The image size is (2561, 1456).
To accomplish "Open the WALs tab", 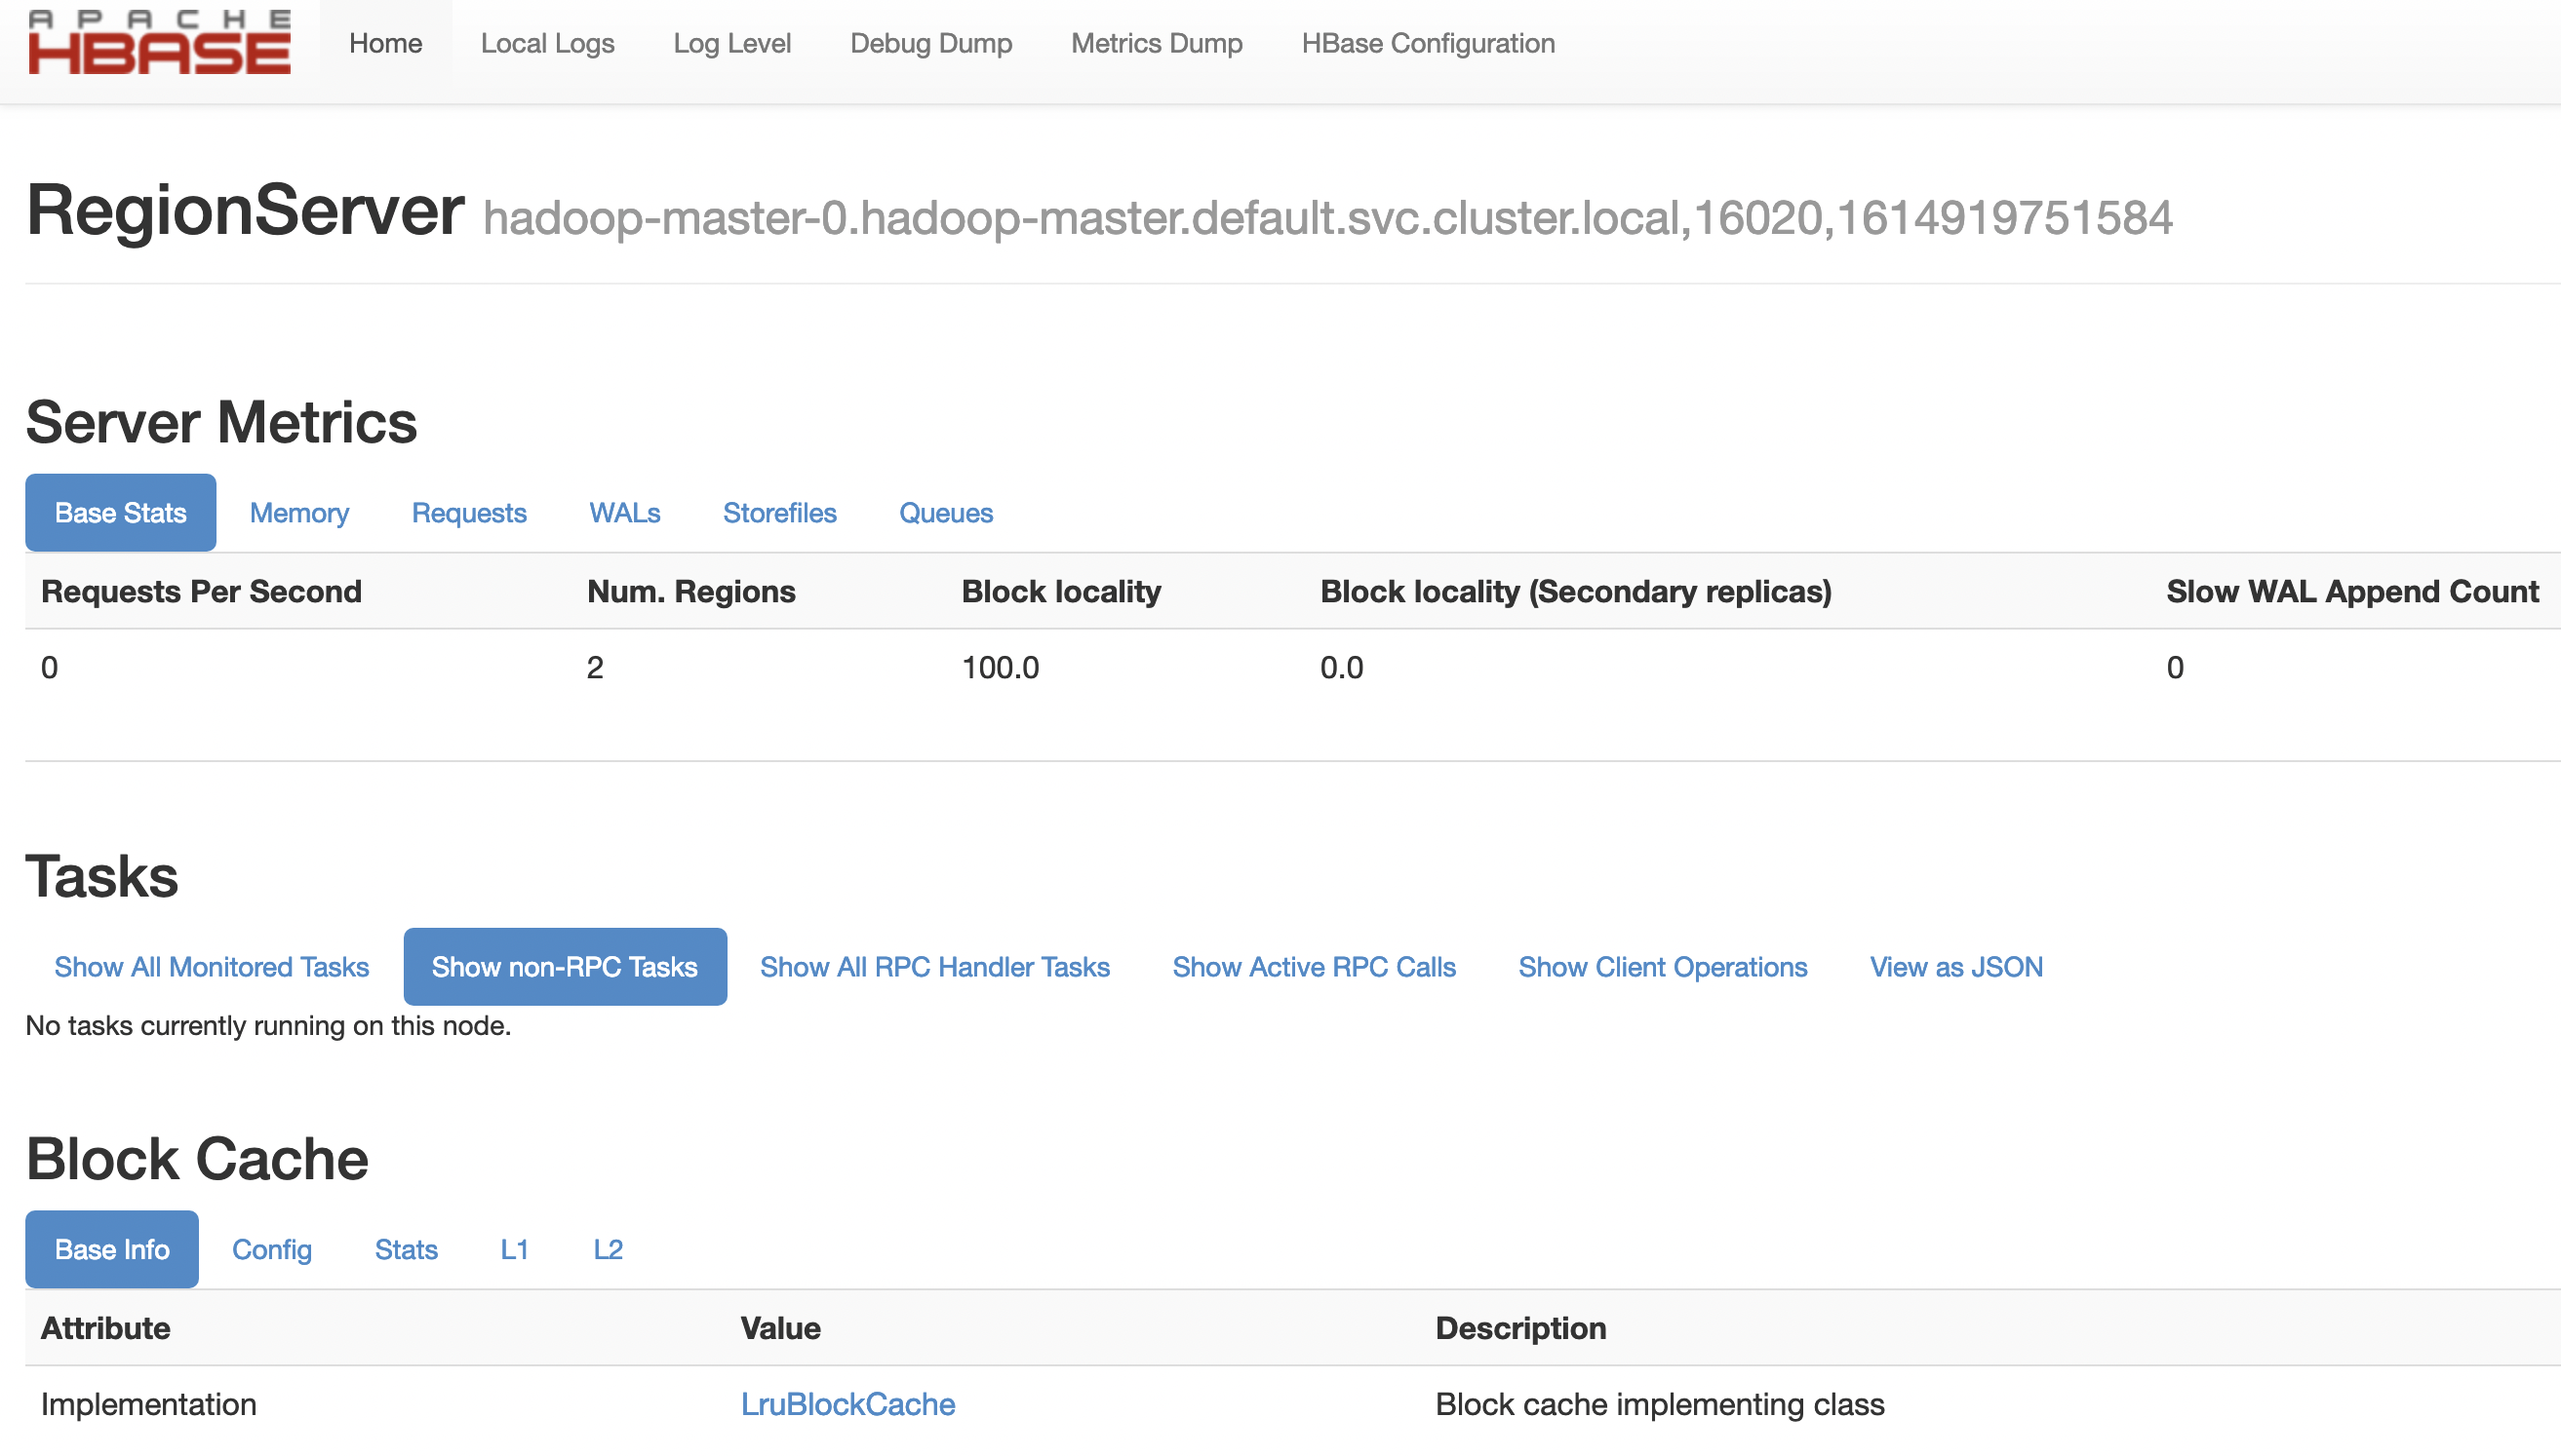I will coord(624,513).
